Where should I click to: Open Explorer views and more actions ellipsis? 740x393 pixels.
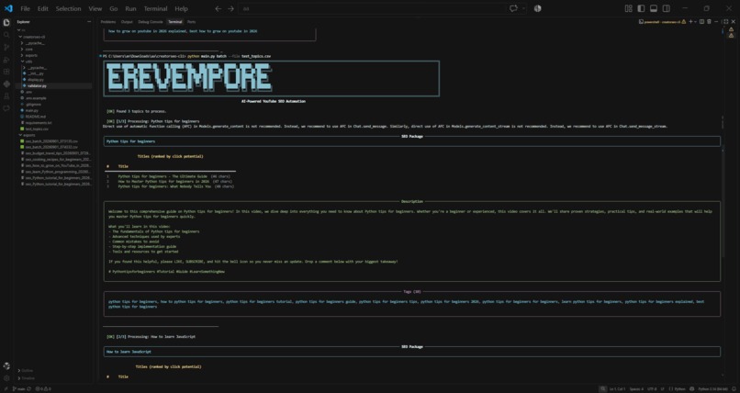click(x=89, y=22)
